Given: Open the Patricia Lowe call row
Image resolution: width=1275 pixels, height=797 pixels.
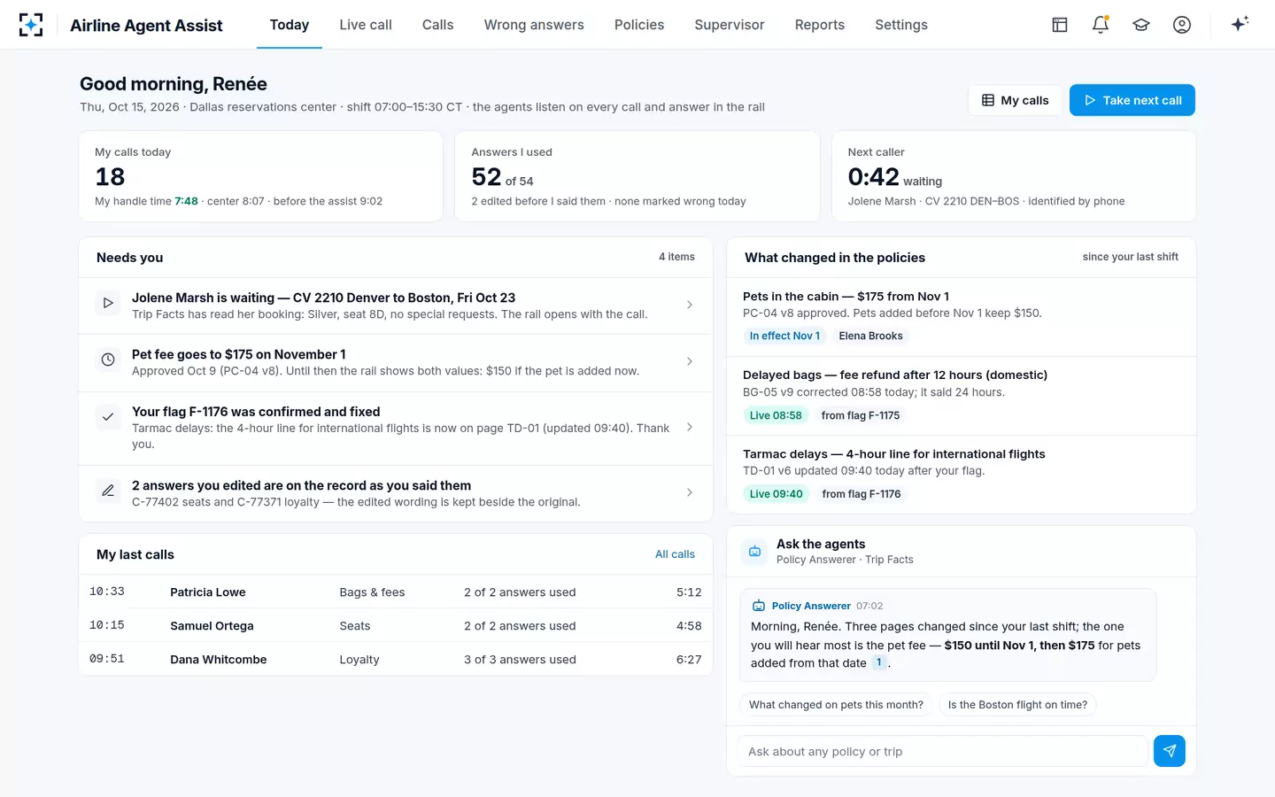Looking at the screenshot, I should tap(396, 592).
